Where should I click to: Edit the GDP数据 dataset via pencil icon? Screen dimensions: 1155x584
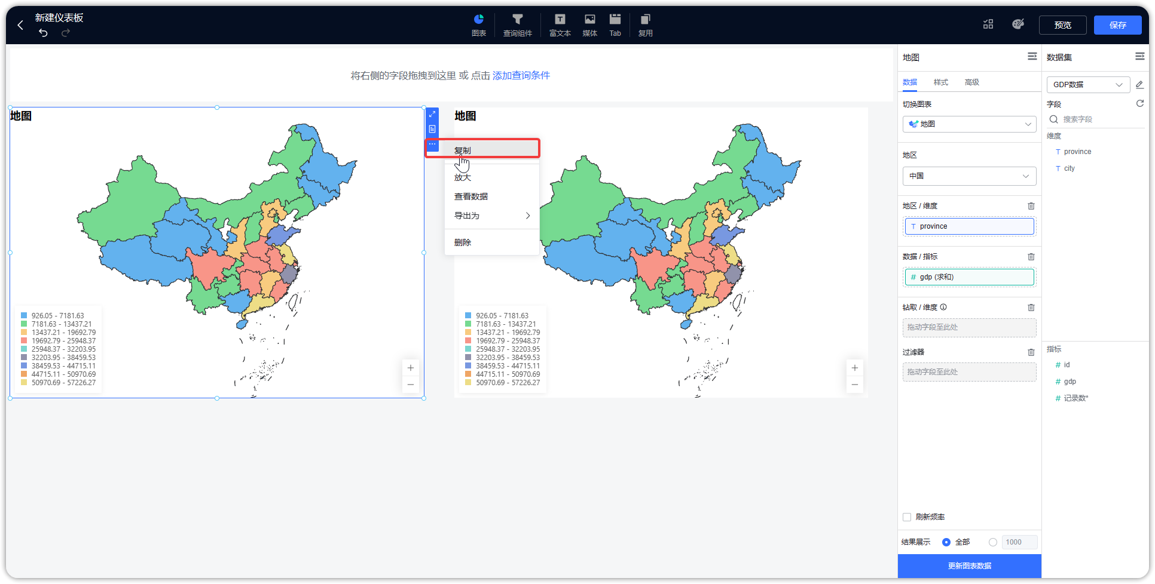(1140, 84)
